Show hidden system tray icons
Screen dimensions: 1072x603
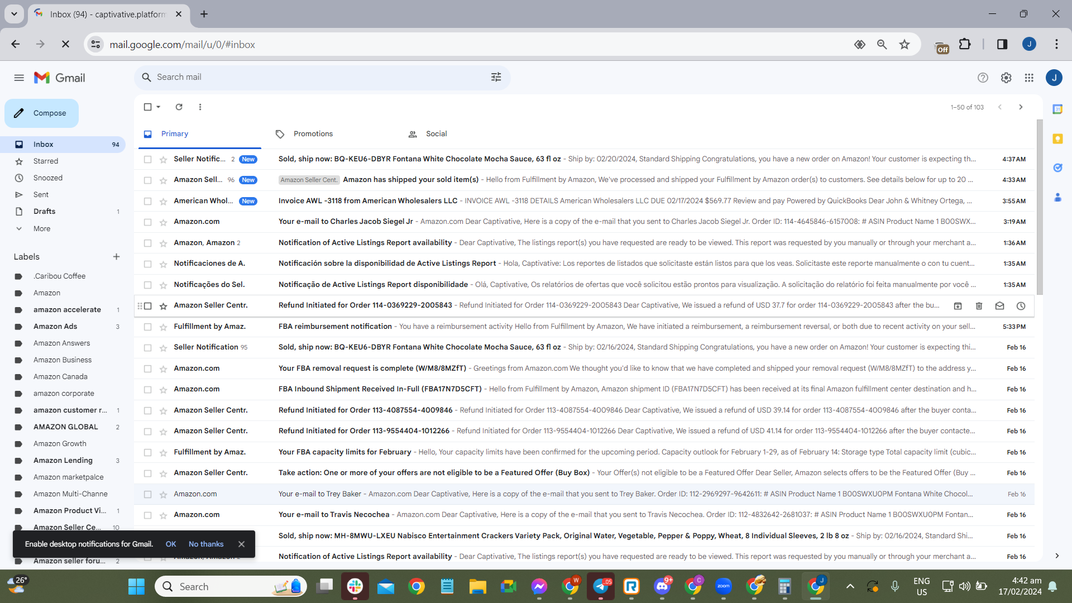[x=850, y=586]
